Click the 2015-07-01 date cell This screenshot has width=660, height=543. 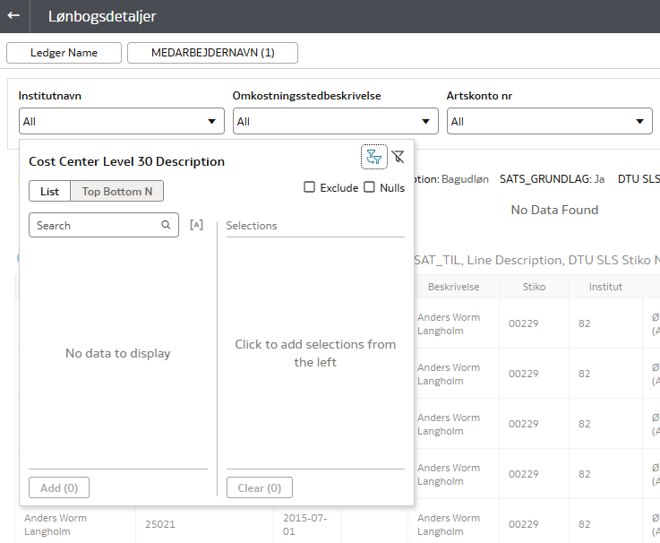pyautogui.click(x=305, y=524)
